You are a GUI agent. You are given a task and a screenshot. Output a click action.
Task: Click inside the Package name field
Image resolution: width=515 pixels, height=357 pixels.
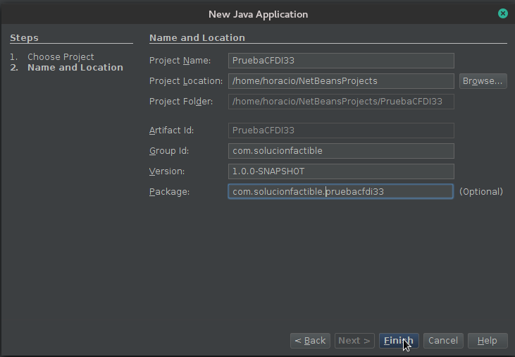pyautogui.click(x=341, y=192)
